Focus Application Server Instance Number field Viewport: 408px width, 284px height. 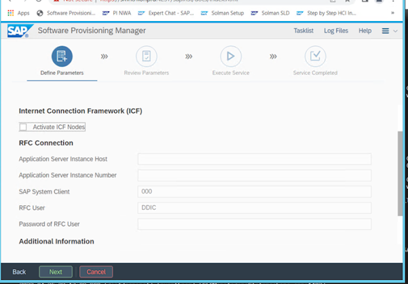click(x=254, y=175)
